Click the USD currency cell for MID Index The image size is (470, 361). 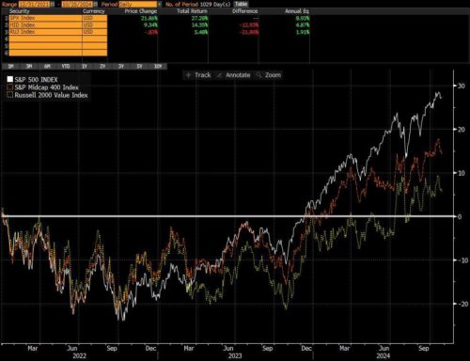coord(95,25)
